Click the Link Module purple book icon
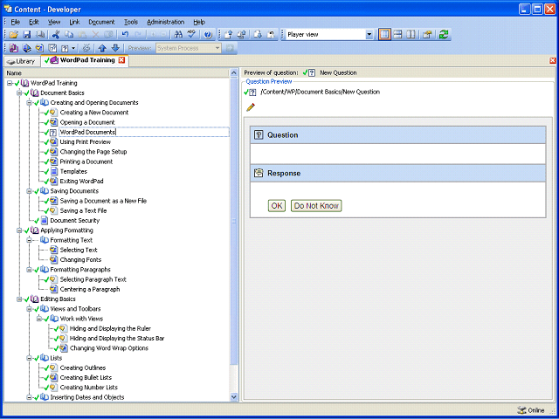Screen dimensions: 559x419 14,48
